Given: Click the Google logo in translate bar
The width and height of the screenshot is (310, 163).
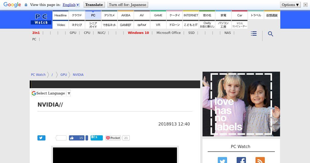Looking at the screenshot, I should (12, 5).
